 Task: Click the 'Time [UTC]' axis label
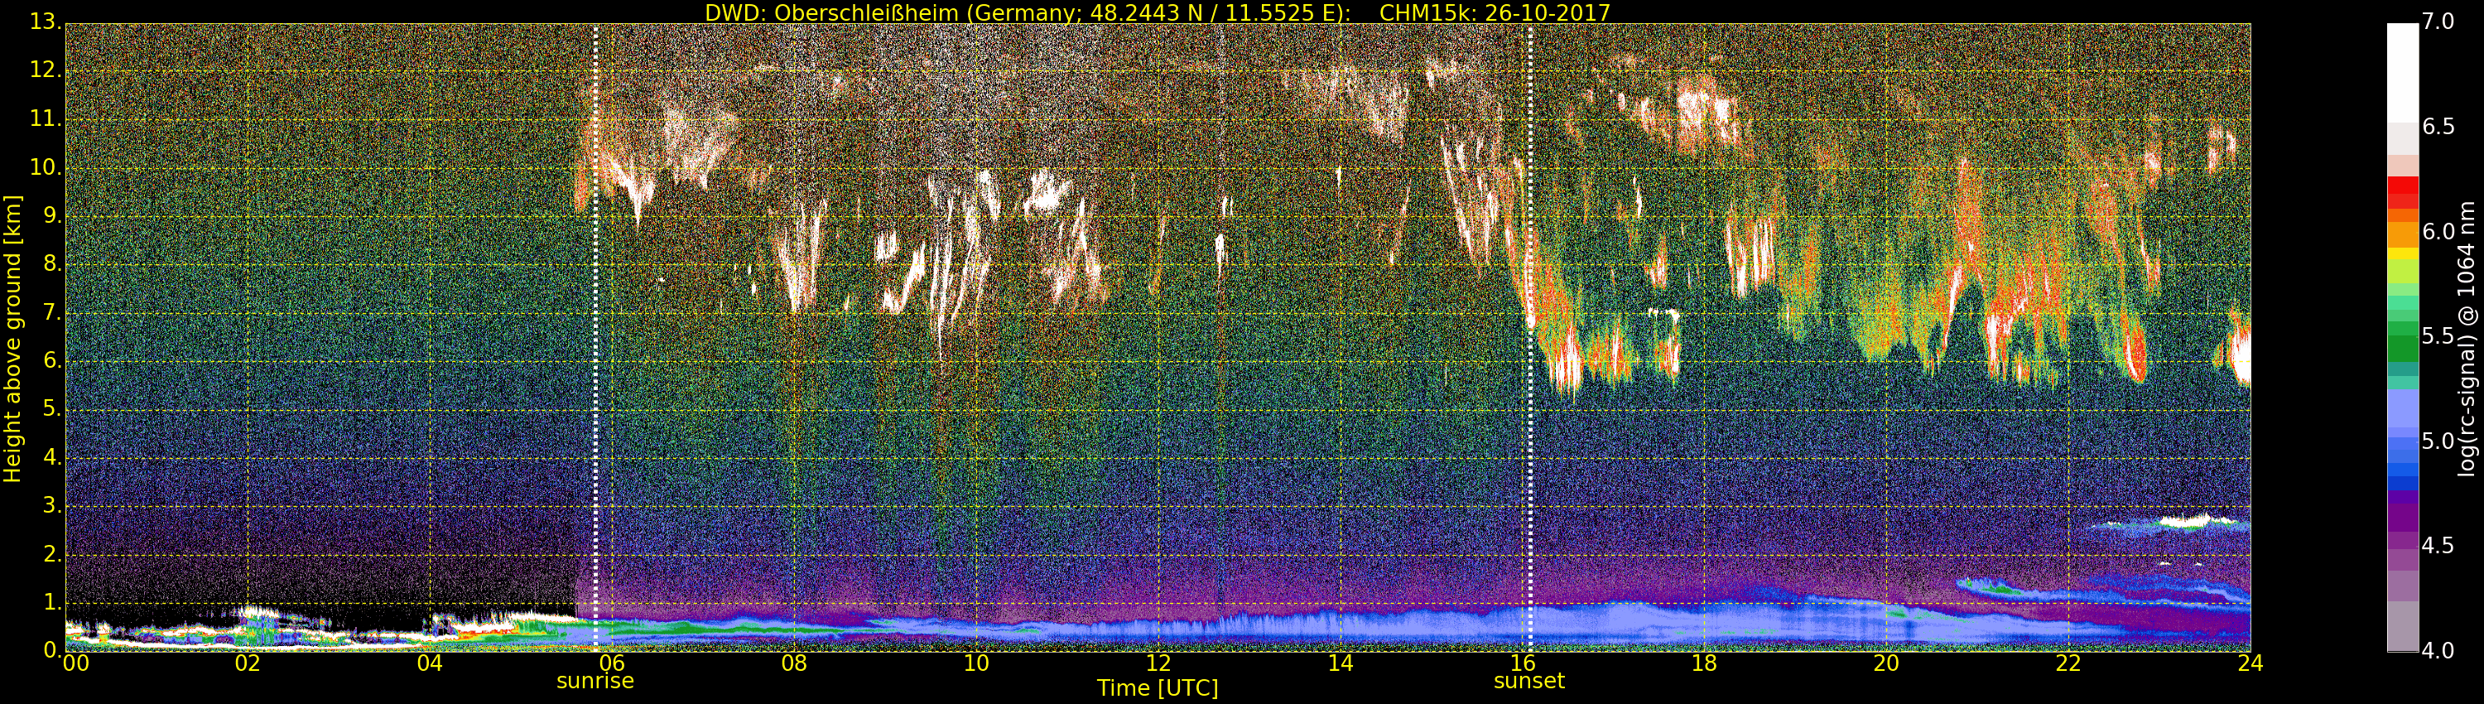pos(1158,688)
